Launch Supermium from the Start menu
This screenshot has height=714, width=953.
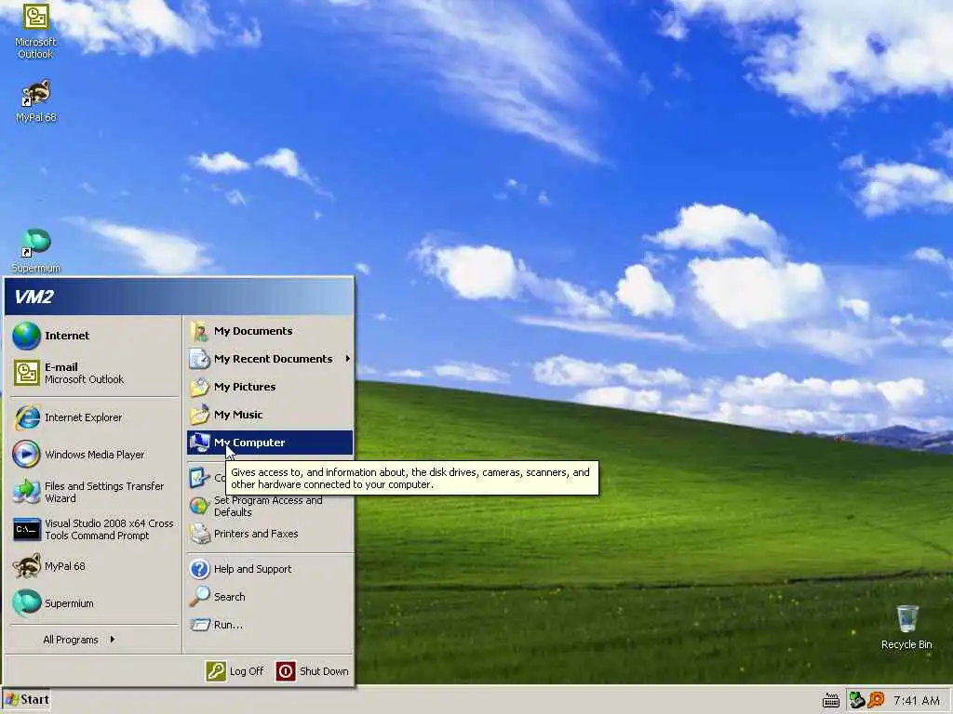[94, 603]
